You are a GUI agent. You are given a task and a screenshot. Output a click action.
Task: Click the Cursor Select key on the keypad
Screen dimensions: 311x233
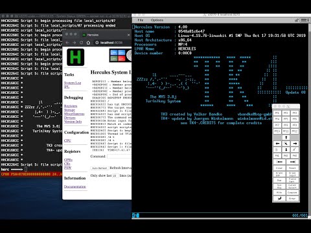(x=292, y=186)
